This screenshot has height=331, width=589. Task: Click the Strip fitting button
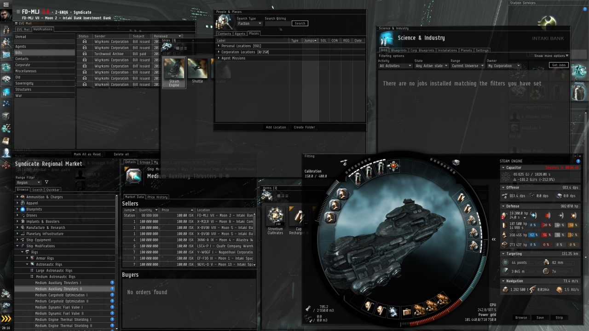click(559, 318)
